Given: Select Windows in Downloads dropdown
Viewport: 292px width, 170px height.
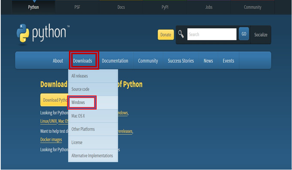Looking at the screenshot, I should pyautogui.click(x=93, y=103).
